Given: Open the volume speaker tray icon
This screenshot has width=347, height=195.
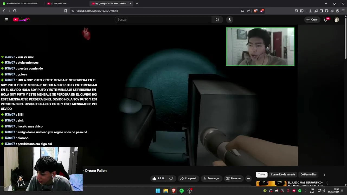Looking at the screenshot, I should point(323,191).
